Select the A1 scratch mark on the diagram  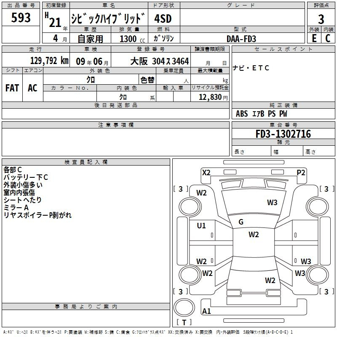pos(206,311)
